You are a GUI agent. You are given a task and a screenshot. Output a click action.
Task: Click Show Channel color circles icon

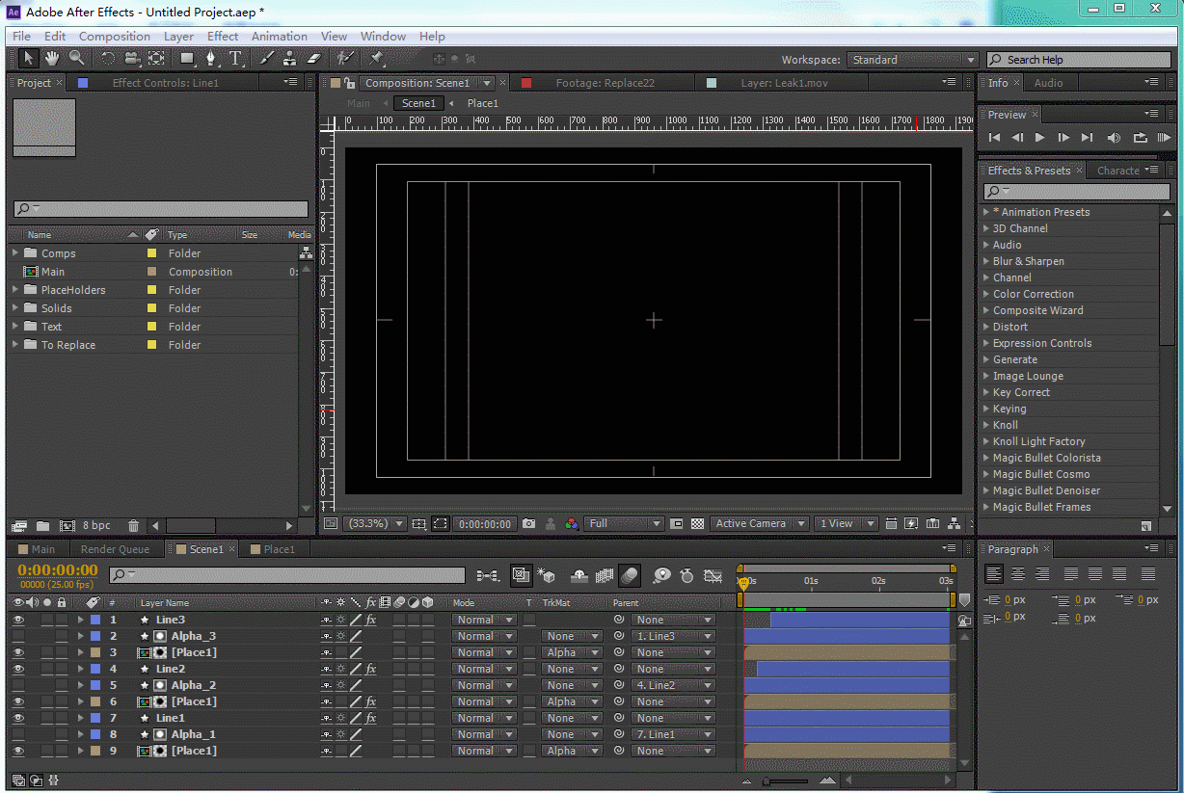click(572, 523)
